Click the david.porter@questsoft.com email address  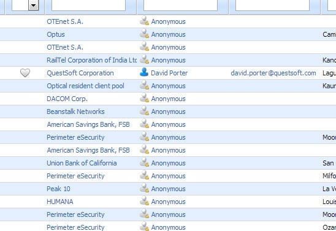pos(273,73)
